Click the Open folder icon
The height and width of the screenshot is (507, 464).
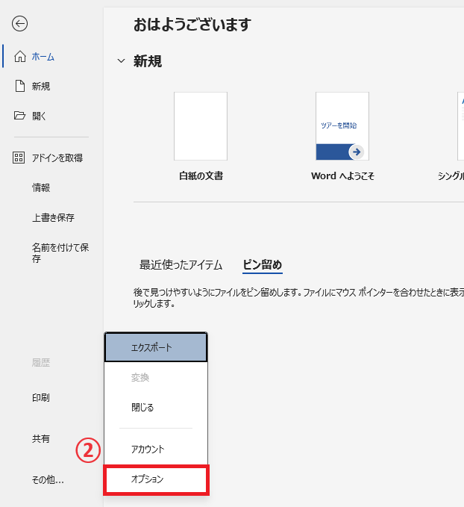[19, 116]
